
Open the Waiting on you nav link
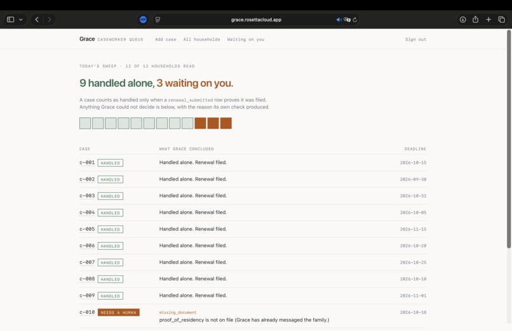coord(246,39)
